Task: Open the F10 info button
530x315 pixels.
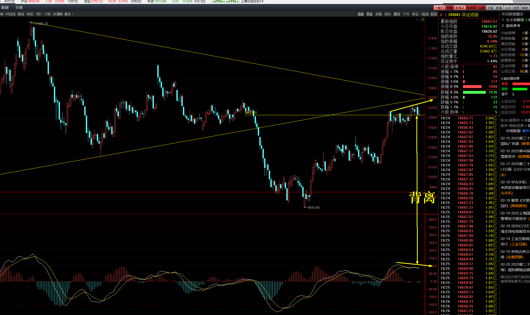Action: coord(406,14)
